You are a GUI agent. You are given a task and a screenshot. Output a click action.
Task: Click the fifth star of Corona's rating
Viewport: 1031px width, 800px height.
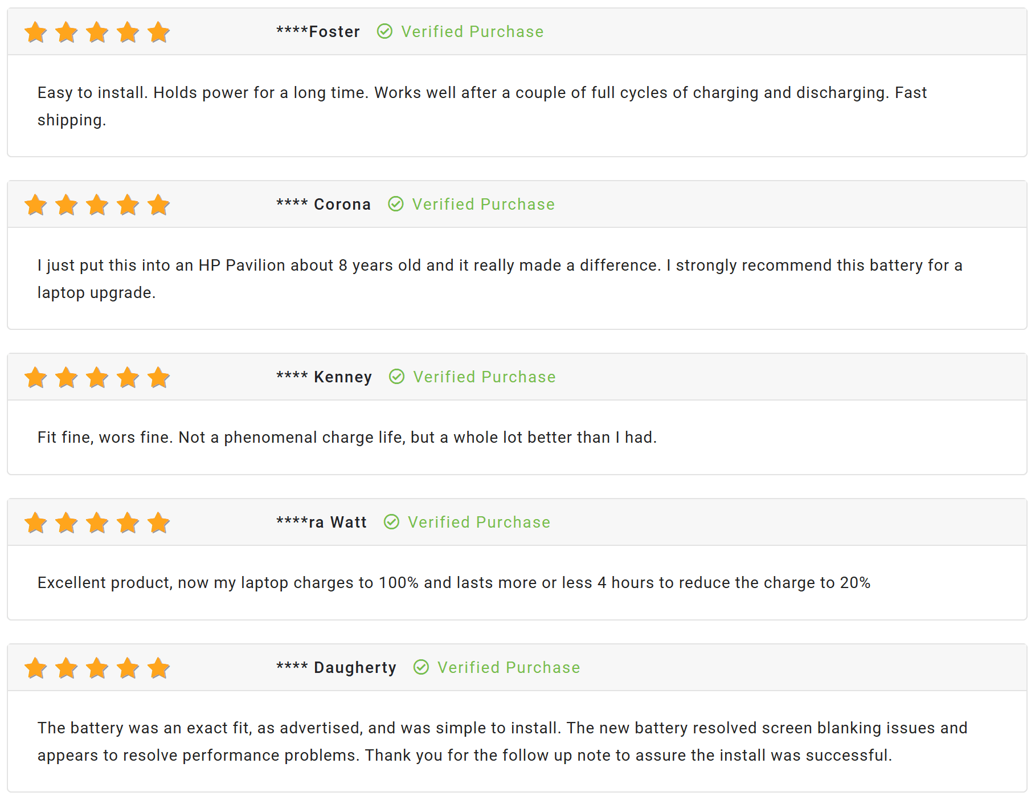158,205
